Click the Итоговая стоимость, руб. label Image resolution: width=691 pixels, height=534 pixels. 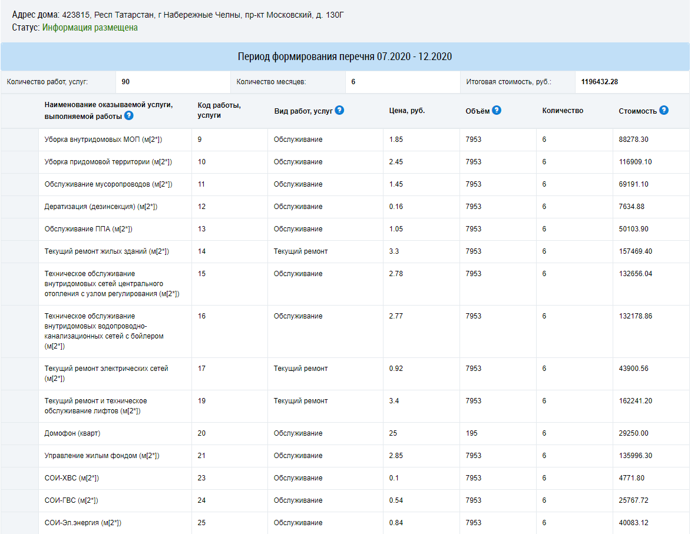tap(508, 82)
